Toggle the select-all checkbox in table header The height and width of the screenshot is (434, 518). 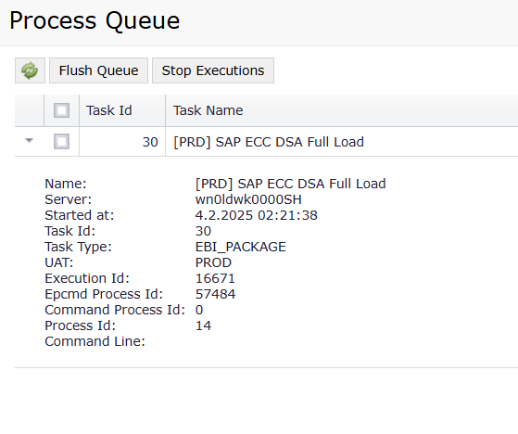[x=61, y=110]
